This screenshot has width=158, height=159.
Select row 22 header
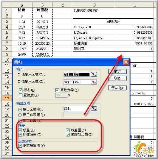(x=7, y=126)
